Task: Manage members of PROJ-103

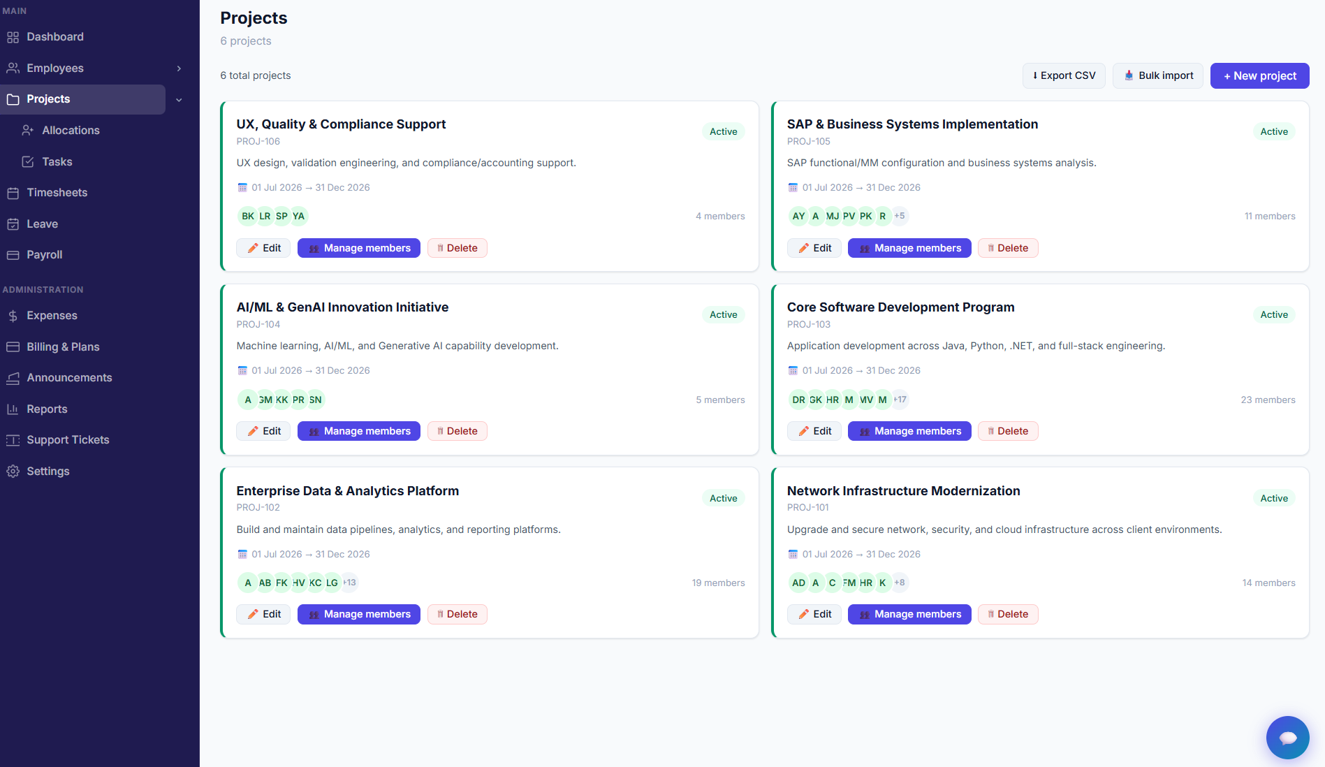Action: pos(909,431)
